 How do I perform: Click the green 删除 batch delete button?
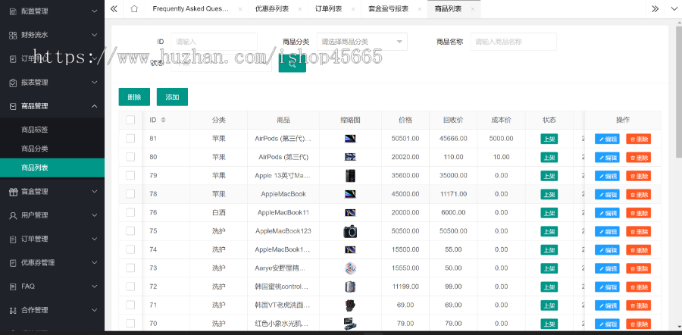point(134,97)
